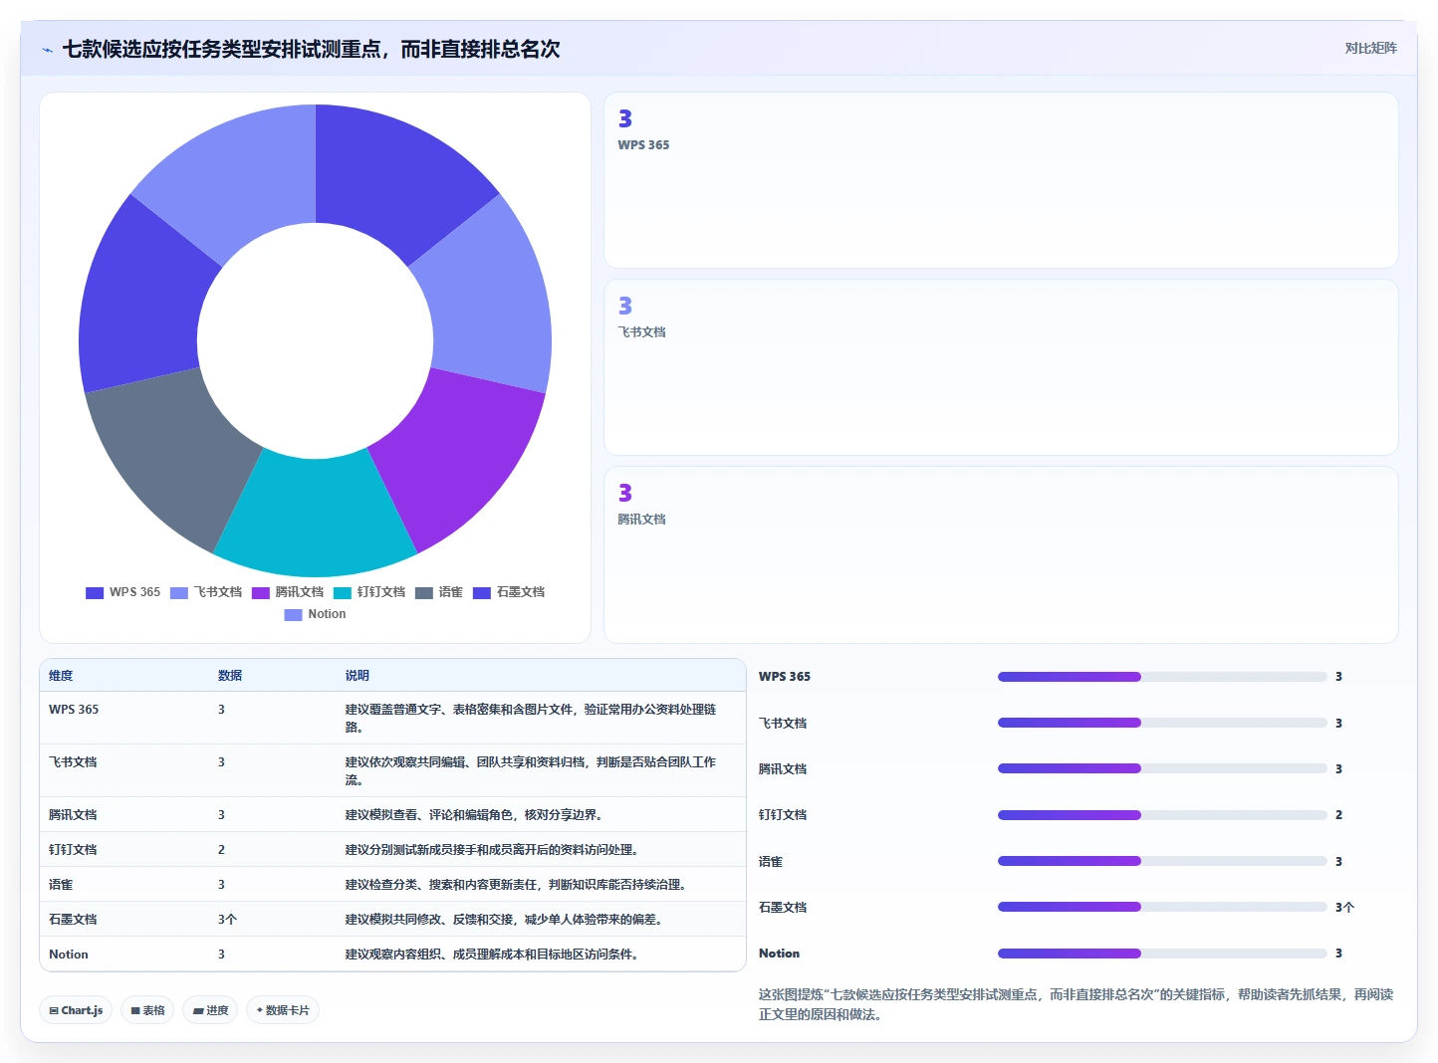Viewport: 1438px width, 1063px height.
Task: Click description starting 建议模拟查看、评论
Action: [x=474, y=815]
